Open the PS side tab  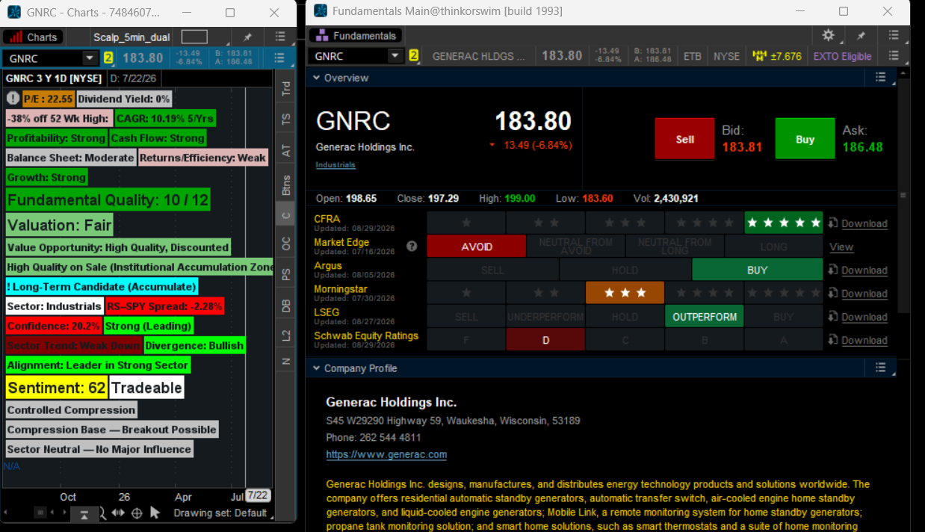pos(285,274)
